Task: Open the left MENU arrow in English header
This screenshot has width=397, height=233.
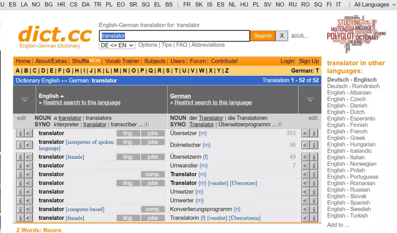Action: tap(24, 99)
